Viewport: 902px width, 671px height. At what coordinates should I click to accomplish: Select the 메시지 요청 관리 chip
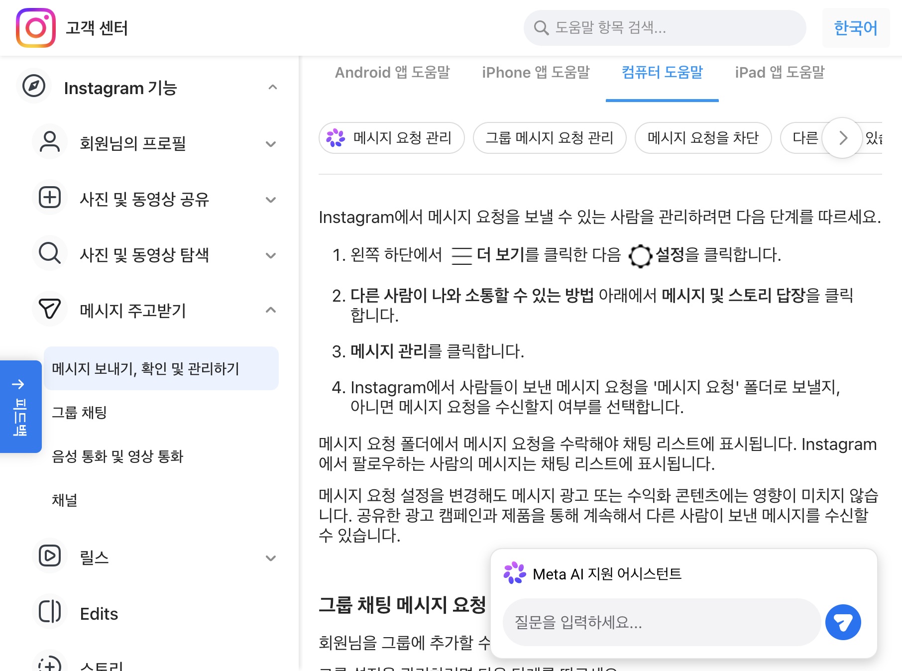(392, 138)
